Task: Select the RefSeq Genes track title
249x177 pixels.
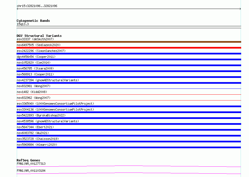Action: click(x=28, y=160)
